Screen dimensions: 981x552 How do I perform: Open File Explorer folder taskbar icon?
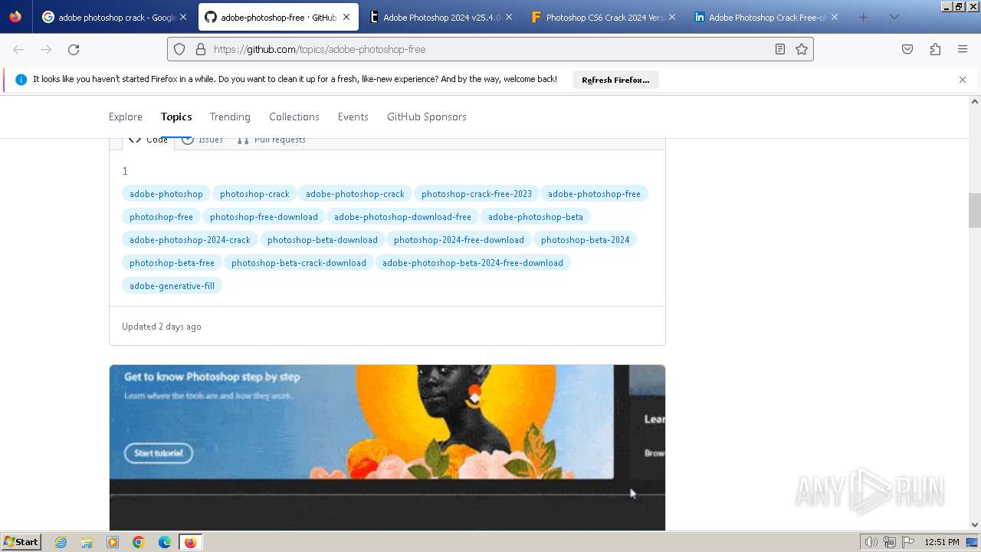click(x=87, y=542)
